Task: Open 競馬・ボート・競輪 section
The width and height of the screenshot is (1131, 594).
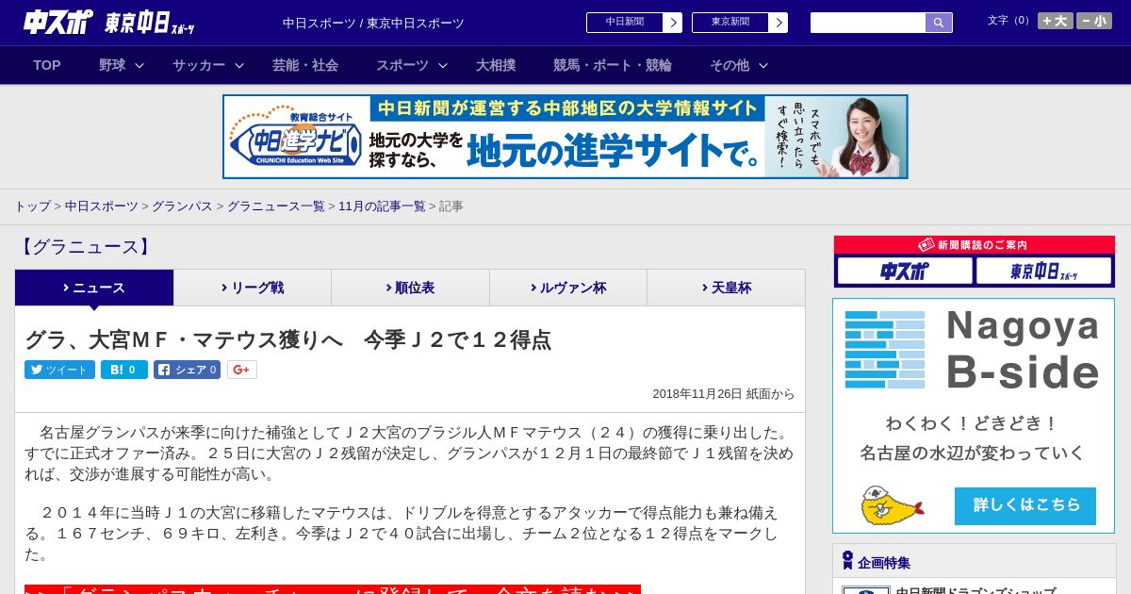Action: coord(613,65)
